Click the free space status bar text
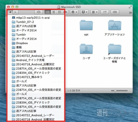 tap(74, 91)
